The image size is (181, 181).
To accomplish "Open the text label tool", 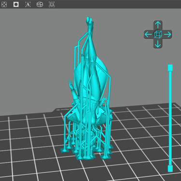I will pyautogui.click(x=28, y=4).
